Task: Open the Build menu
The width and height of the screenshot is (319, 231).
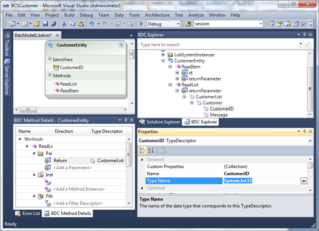Action: tap(69, 15)
